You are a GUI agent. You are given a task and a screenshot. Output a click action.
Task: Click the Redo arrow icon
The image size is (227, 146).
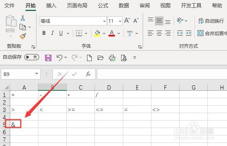[x=74, y=58]
